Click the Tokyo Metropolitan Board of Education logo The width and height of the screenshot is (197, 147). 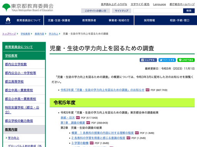[28, 8]
